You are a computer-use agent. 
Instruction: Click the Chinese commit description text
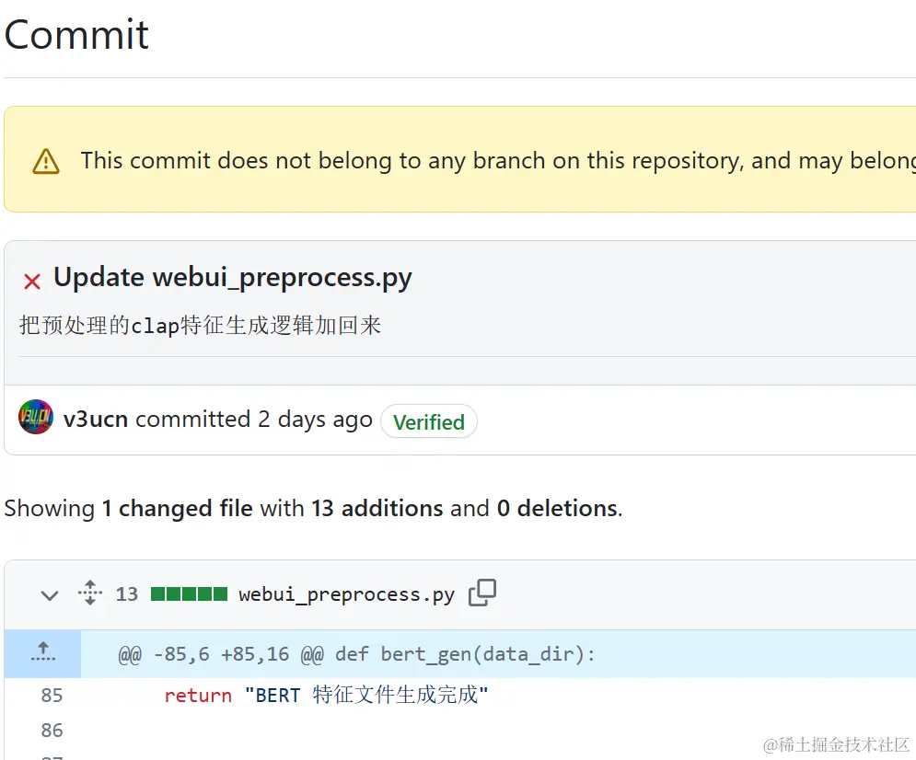pyautogui.click(x=200, y=326)
